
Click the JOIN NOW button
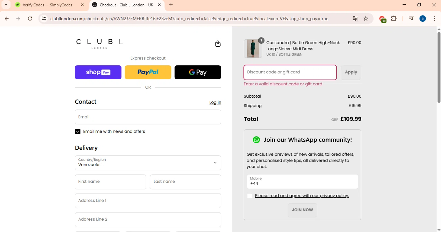click(x=302, y=210)
